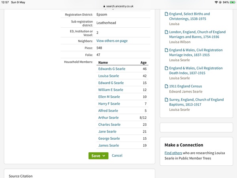Open James Searle household member record
Screen dimensions: 237x178
pos(109,145)
